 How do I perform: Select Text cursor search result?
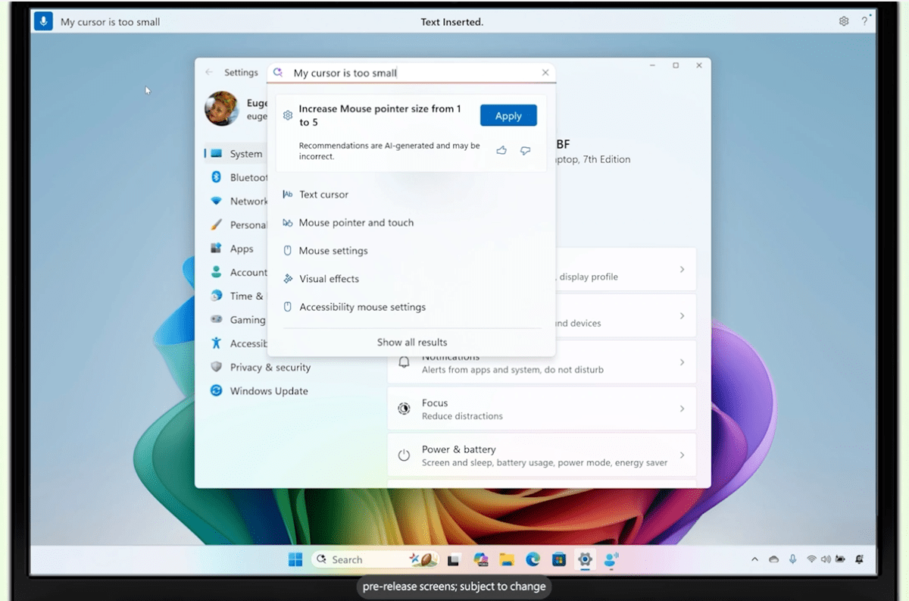point(323,195)
